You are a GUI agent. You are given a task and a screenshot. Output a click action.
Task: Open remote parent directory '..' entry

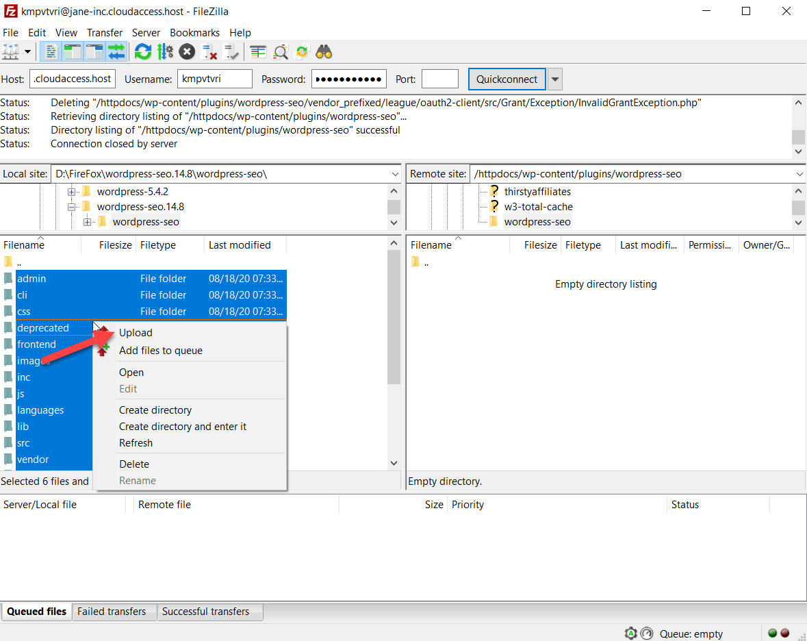(420, 262)
